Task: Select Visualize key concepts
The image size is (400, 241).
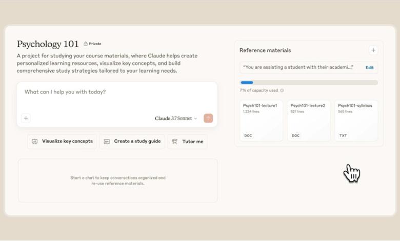Action: point(62,142)
